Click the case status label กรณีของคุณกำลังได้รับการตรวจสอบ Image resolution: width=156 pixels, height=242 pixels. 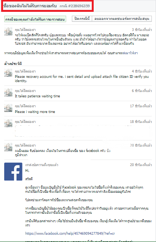pyautogui.click(x=35, y=19)
